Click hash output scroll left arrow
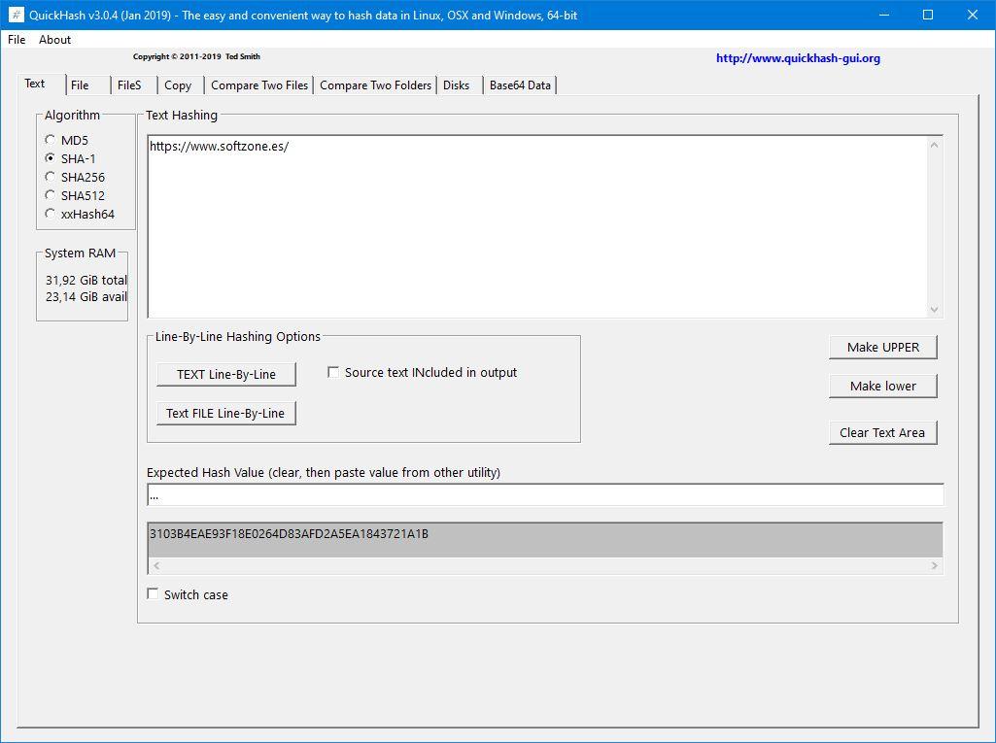Viewport: 996px width, 743px height. [x=156, y=565]
